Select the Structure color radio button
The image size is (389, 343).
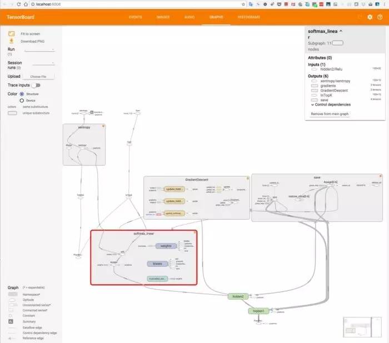click(x=22, y=94)
